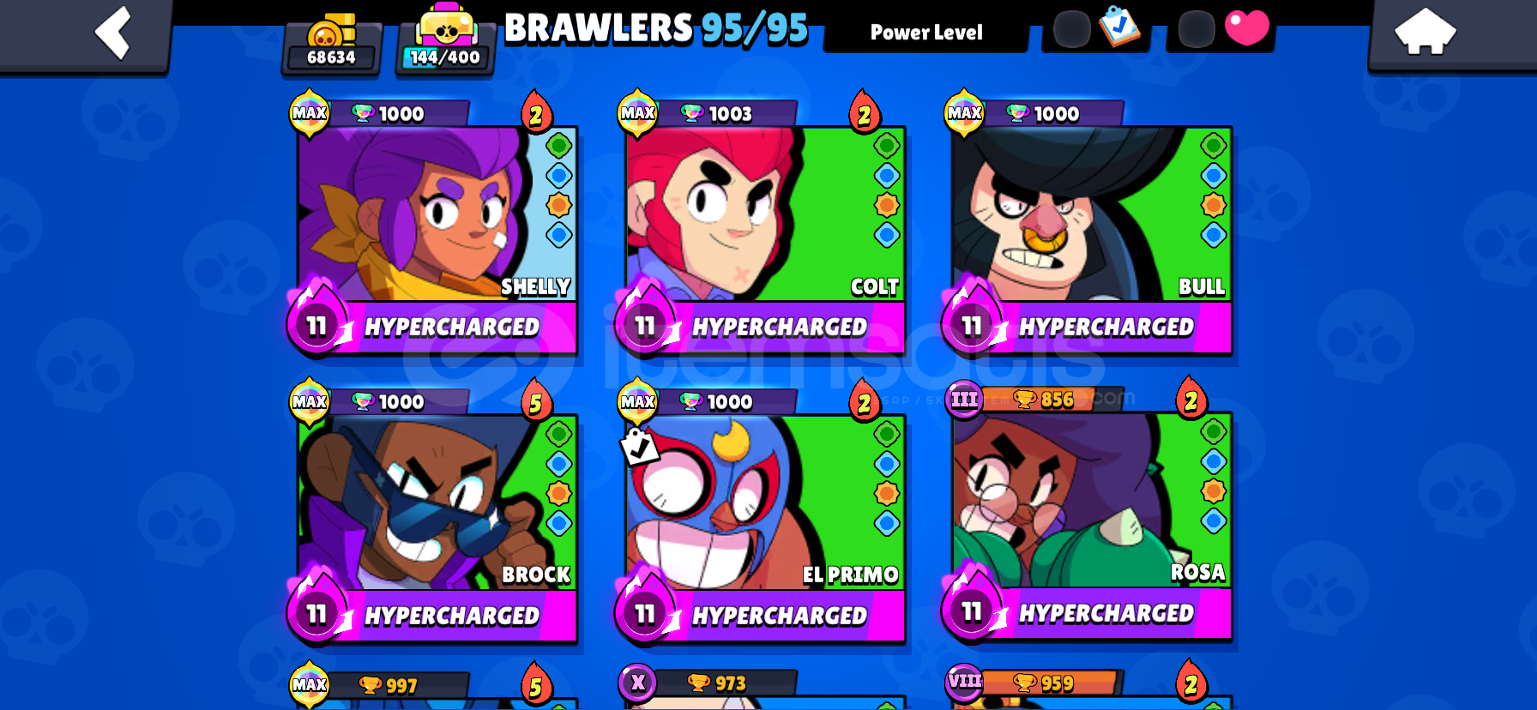Go to the home screen icon
Image resolution: width=1537 pixels, height=710 pixels.
(x=1425, y=31)
